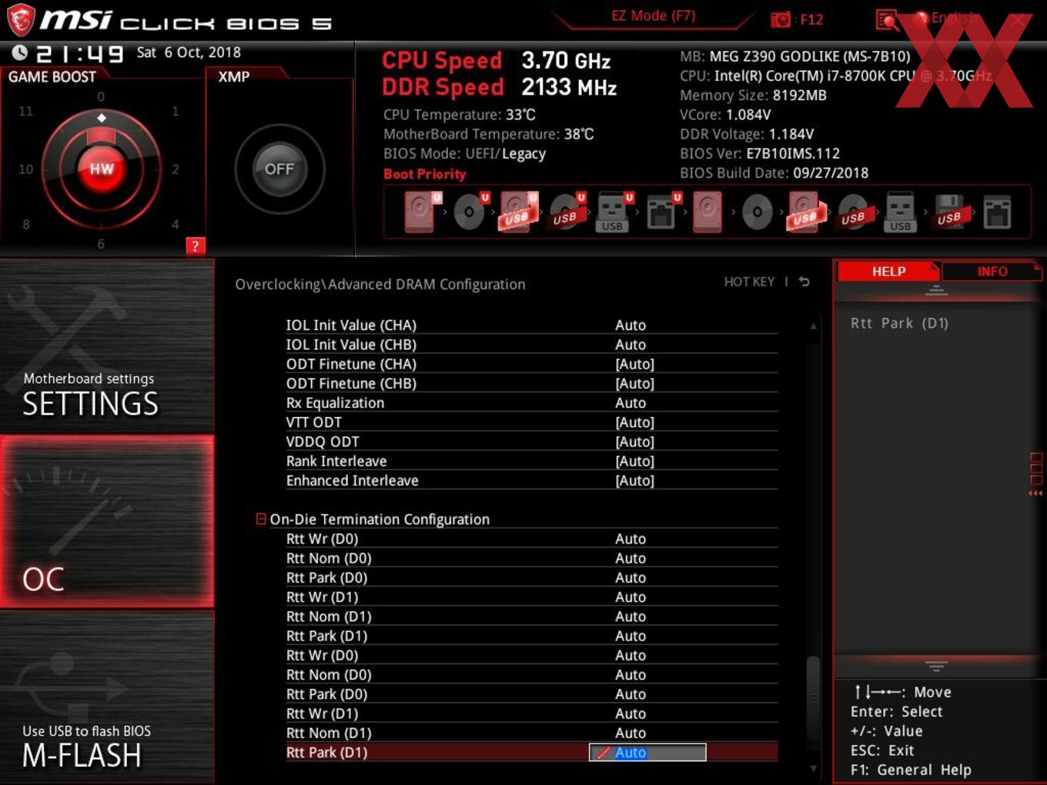
Task: Select the UEFI hard disk boot device icon
Action: click(x=422, y=212)
